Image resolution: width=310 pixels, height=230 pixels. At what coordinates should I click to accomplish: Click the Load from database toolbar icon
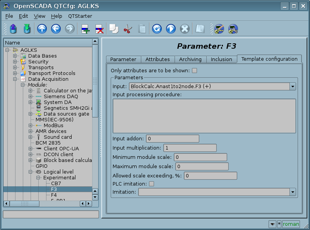[x=13, y=29]
